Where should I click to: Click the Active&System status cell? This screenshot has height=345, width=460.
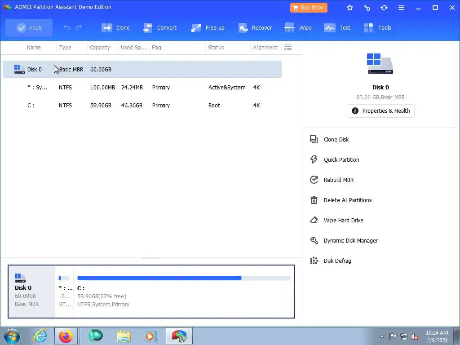coord(227,88)
